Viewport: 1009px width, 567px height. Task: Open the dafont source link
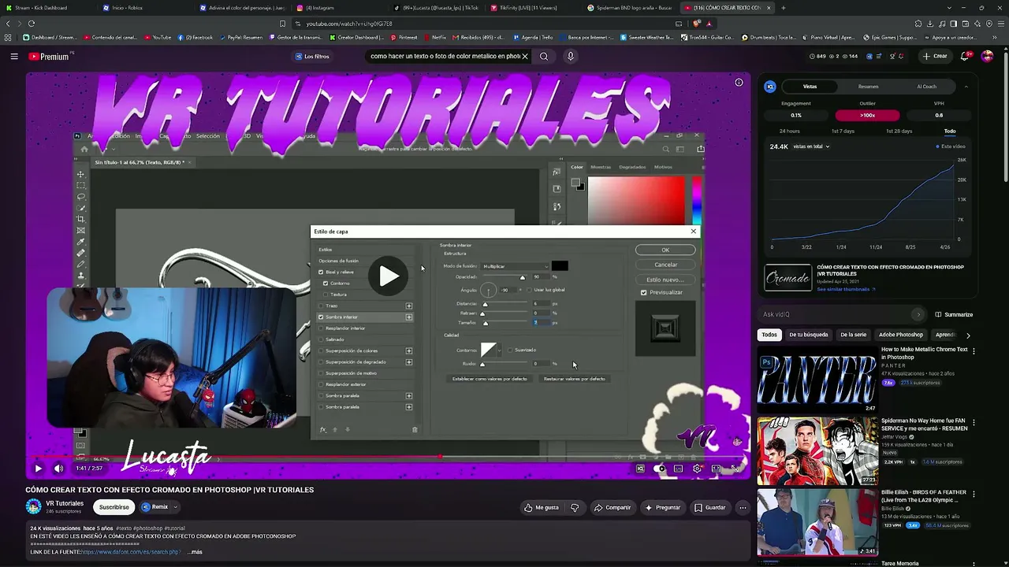tap(129, 552)
